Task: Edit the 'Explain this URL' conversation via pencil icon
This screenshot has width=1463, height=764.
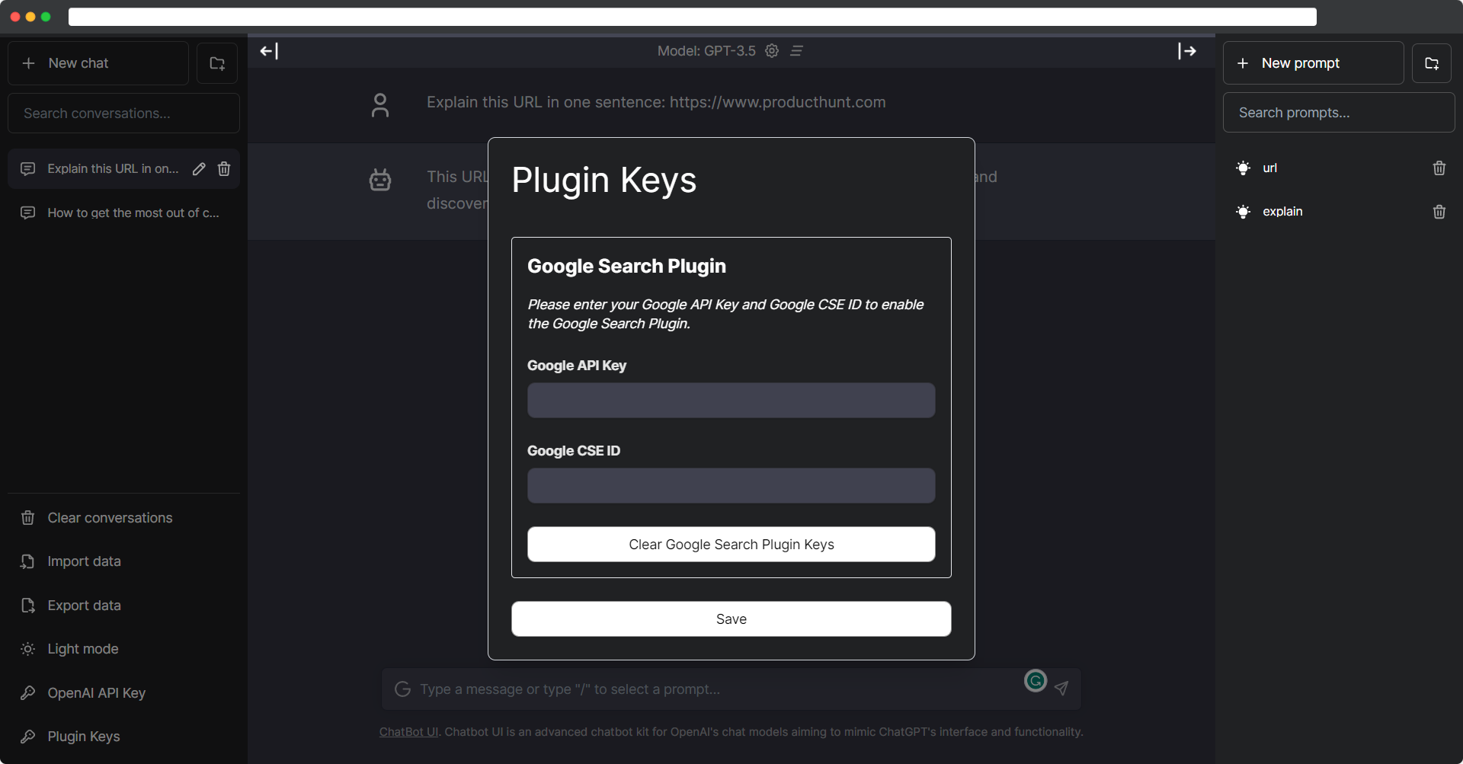Action: click(199, 168)
